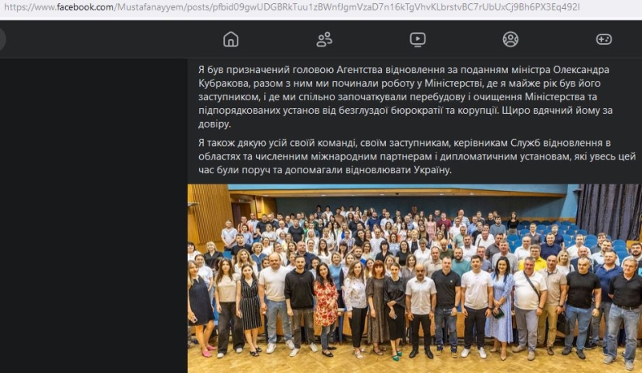Click the paragraph starting 'Я також дякую'
This screenshot has height=373, width=642.
pyautogui.click(x=416, y=156)
